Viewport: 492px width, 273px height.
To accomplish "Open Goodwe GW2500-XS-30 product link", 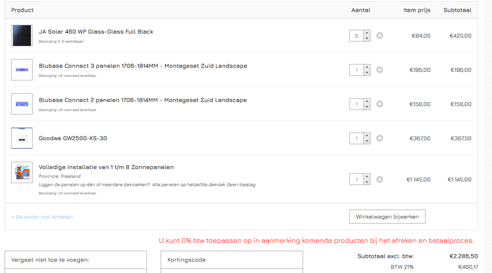I will (x=73, y=138).
